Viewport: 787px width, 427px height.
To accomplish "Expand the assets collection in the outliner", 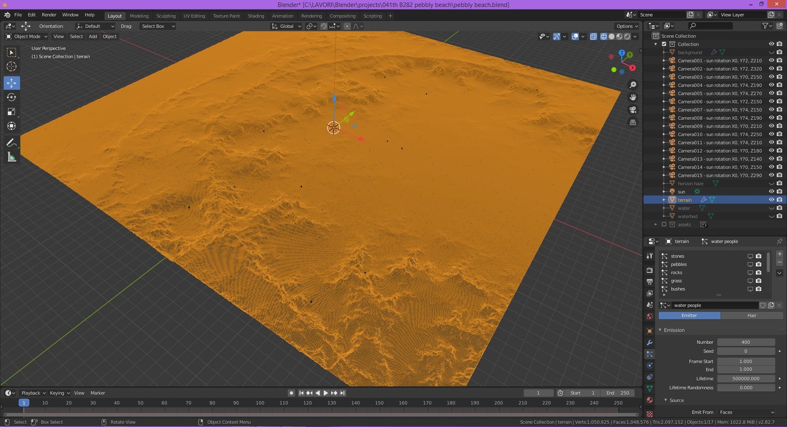I will (656, 224).
